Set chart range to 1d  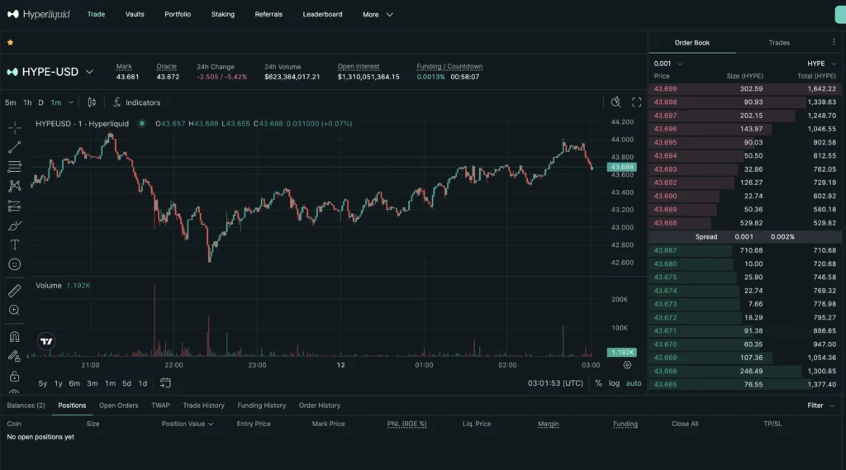coord(142,383)
